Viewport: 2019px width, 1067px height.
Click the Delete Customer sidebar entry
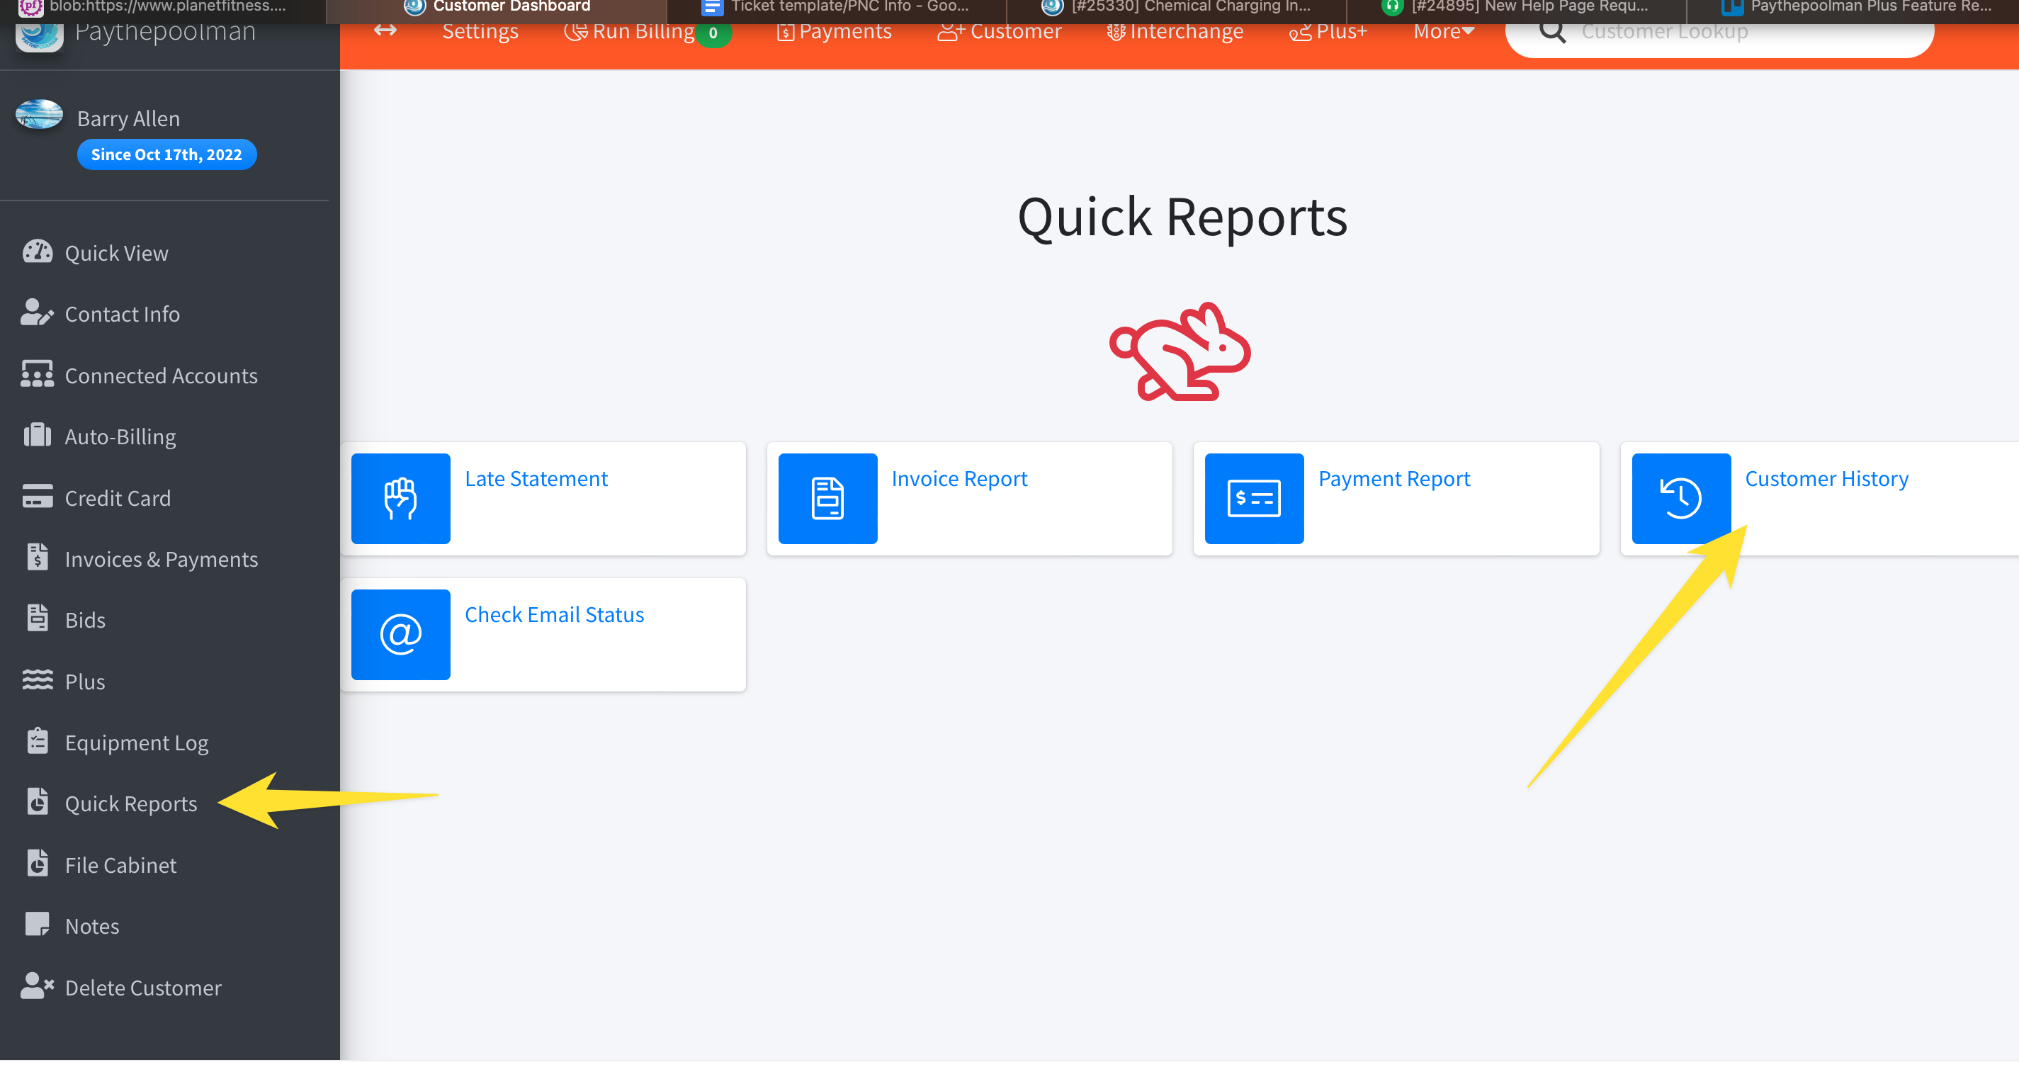[142, 987]
